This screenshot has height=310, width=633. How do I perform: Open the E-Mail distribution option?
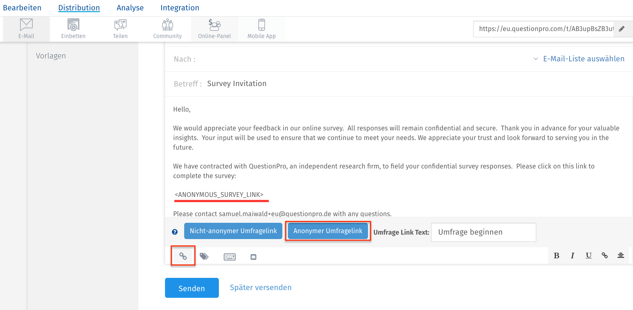click(x=26, y=29)
